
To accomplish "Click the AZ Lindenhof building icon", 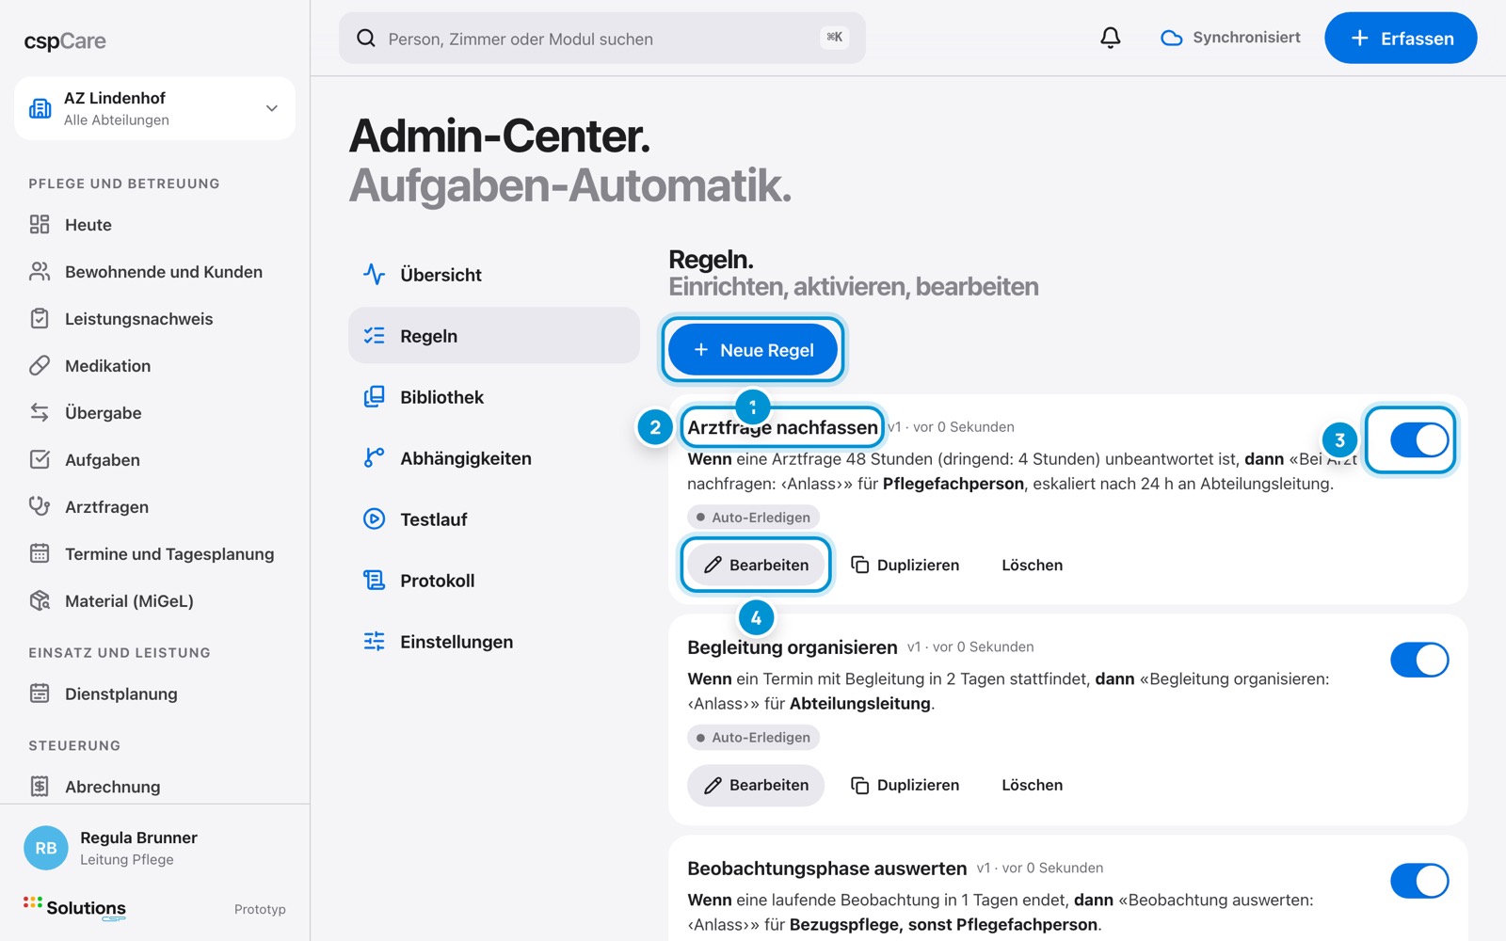I will (40, 108).
